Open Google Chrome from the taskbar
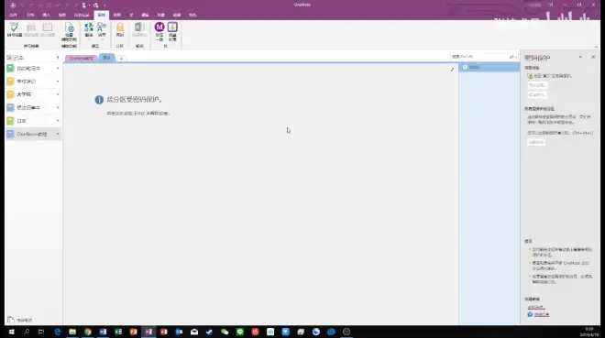The image size is (605, 338). click(88, 332)
